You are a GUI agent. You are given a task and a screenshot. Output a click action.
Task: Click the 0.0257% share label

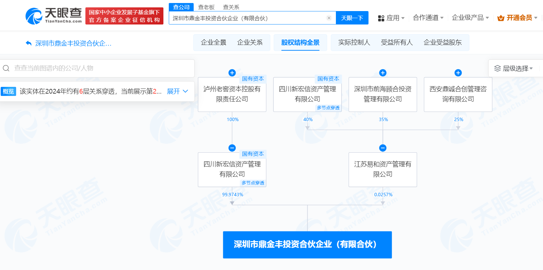383,195
